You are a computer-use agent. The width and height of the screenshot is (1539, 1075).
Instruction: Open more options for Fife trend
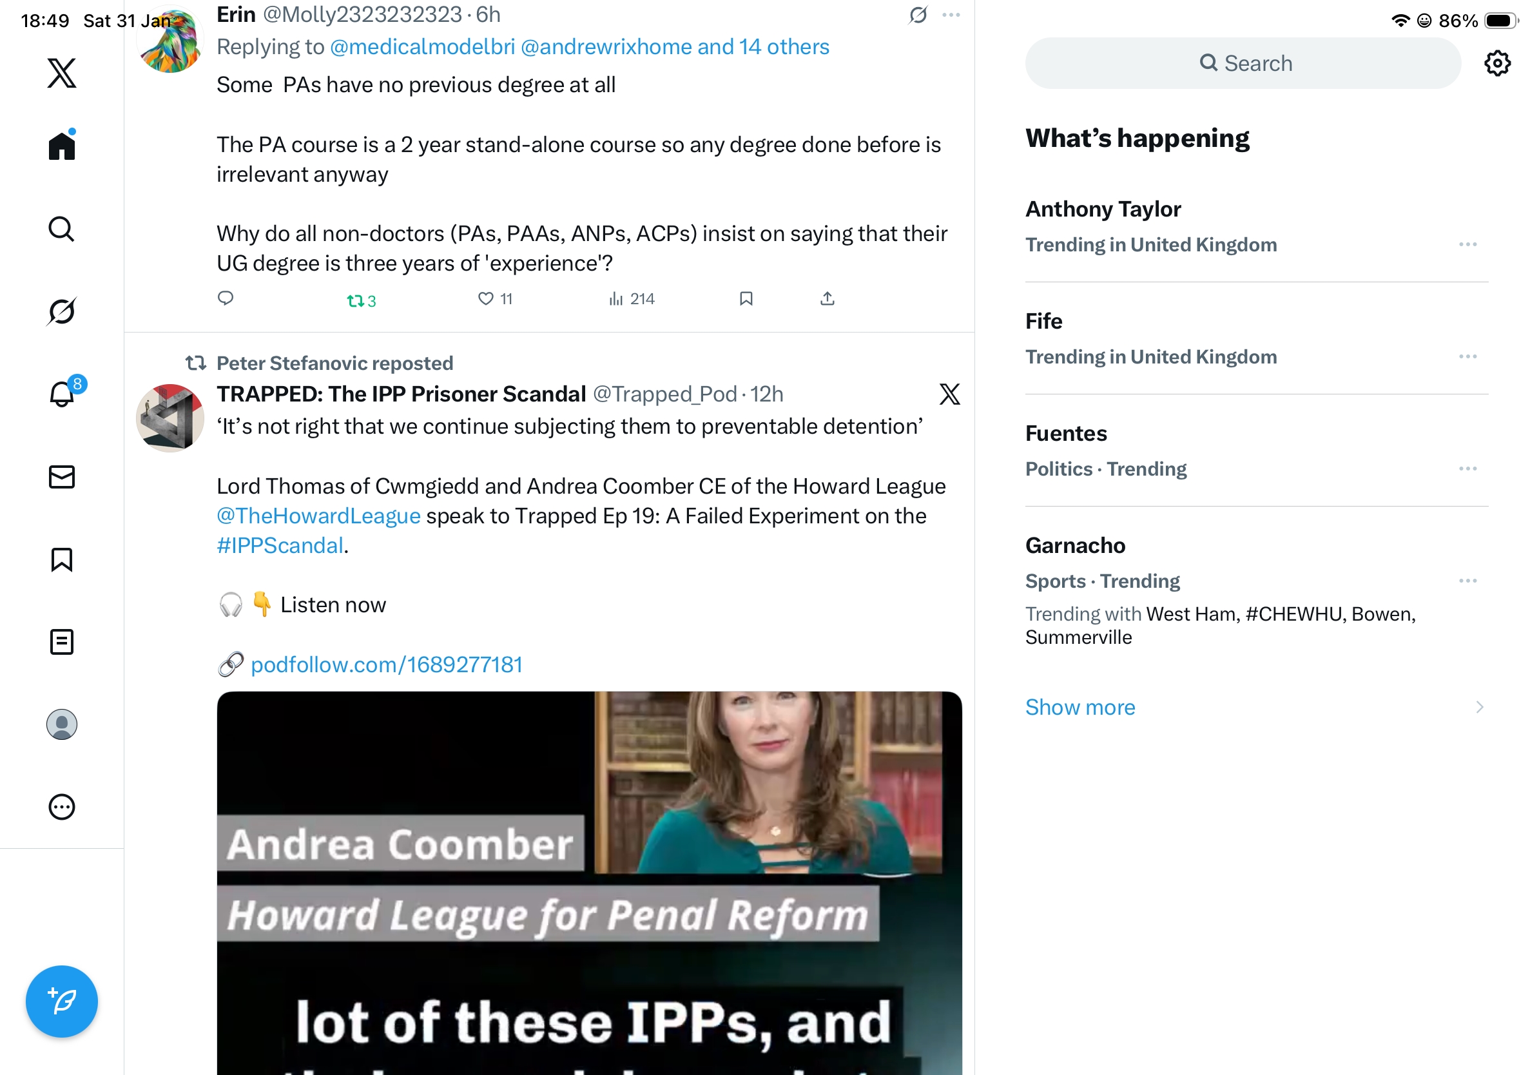(1468, 356)
